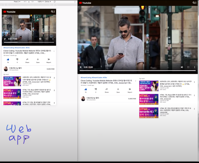
Task: Click #Ellie hashtag in mobile preview
Action: coord(28,48)
